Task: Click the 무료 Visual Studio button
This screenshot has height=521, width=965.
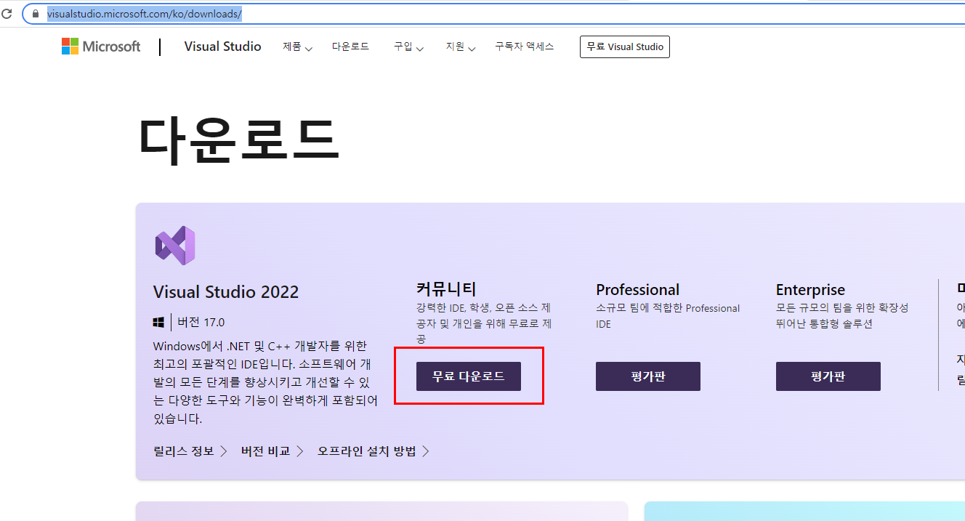Action: 625,47
